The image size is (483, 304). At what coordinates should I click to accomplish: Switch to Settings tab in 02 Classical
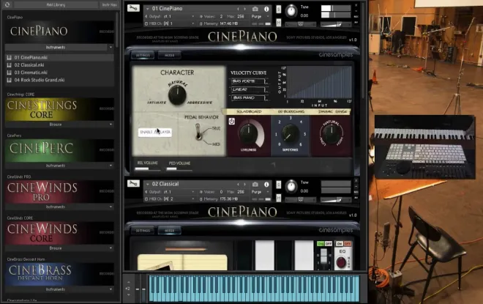click(x=143, y=231)
